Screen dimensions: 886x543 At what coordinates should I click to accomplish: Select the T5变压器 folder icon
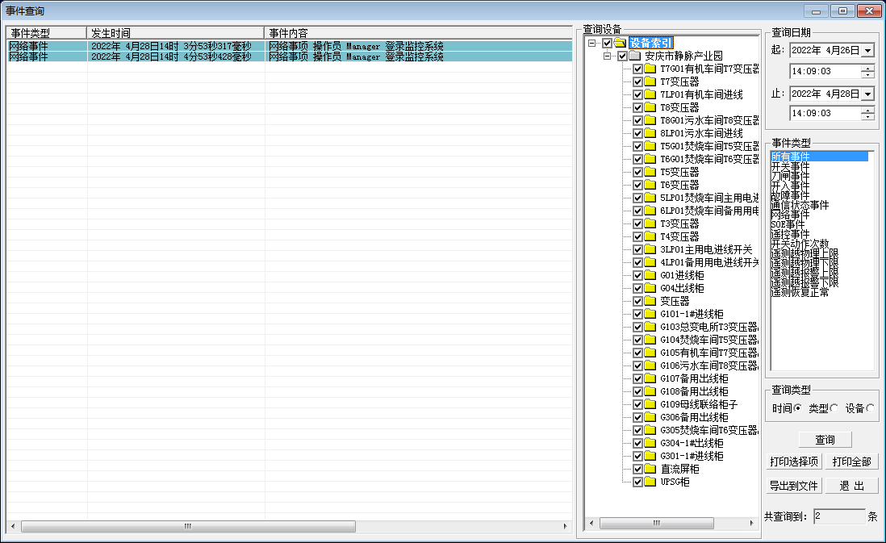tap(650, 172)
